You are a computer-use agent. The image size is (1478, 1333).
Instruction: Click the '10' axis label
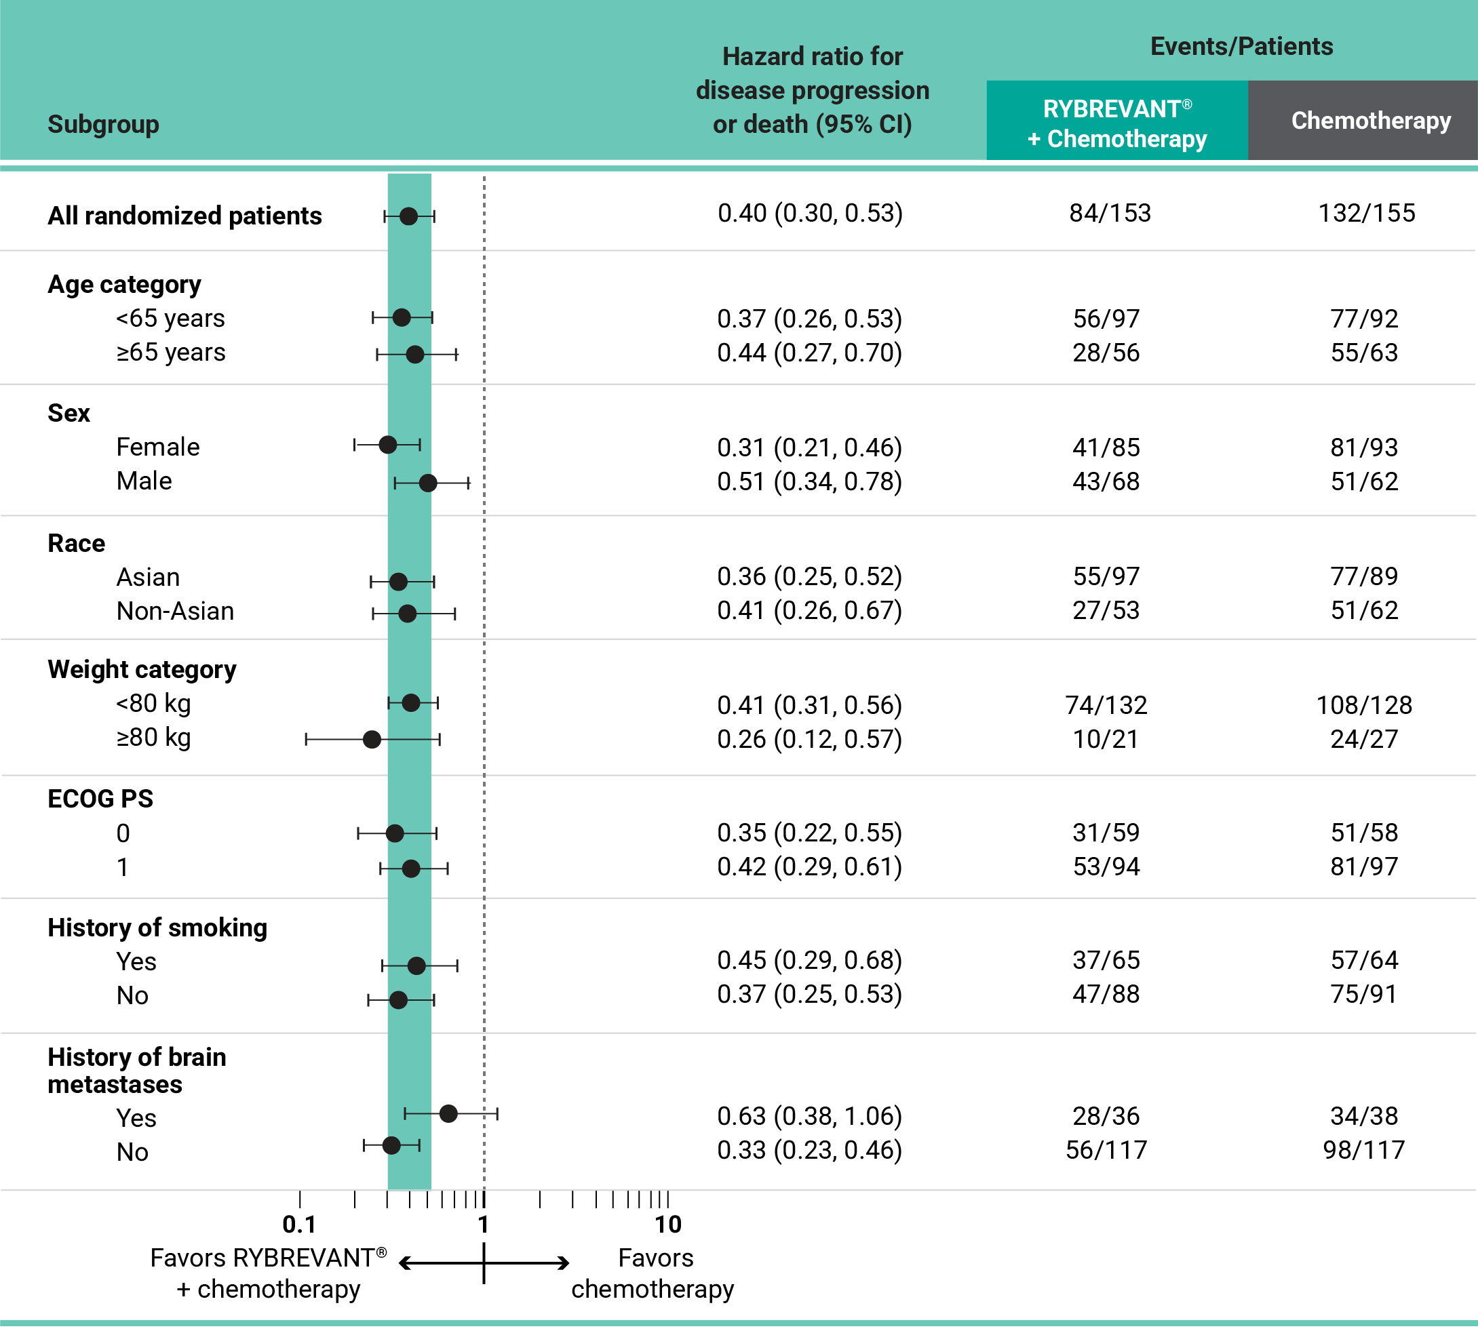pos(667,1225)
